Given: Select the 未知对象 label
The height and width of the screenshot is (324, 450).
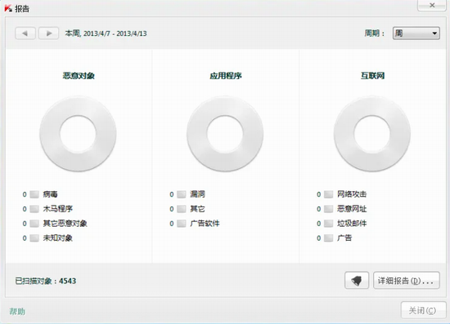Looking at the screenshot, I should pos(58,238).
